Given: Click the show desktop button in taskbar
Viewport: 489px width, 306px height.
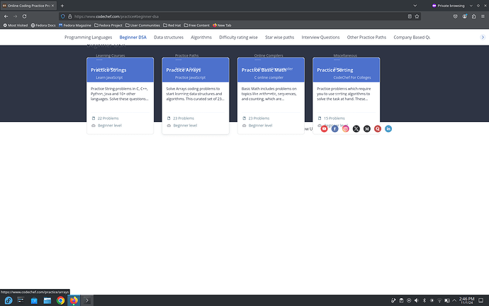Looking at the screenshot, I should coord(481,300).
